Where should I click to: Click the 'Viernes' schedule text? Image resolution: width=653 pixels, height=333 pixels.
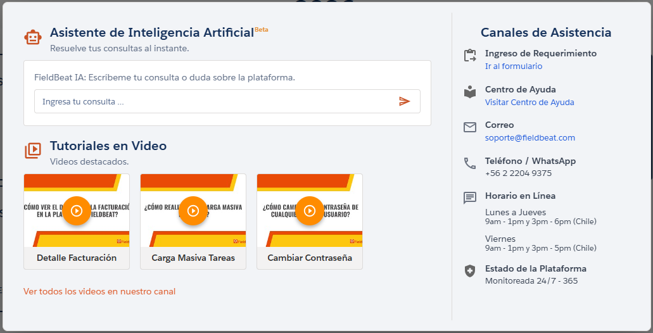coord(500,239)
